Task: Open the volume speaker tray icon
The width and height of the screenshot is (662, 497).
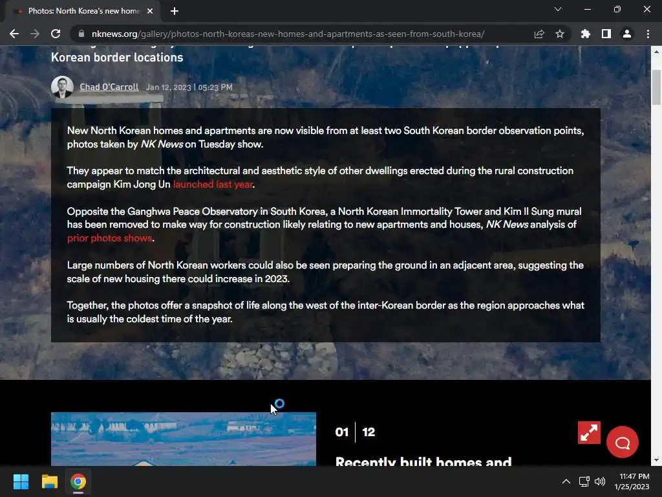Action: 599,481
